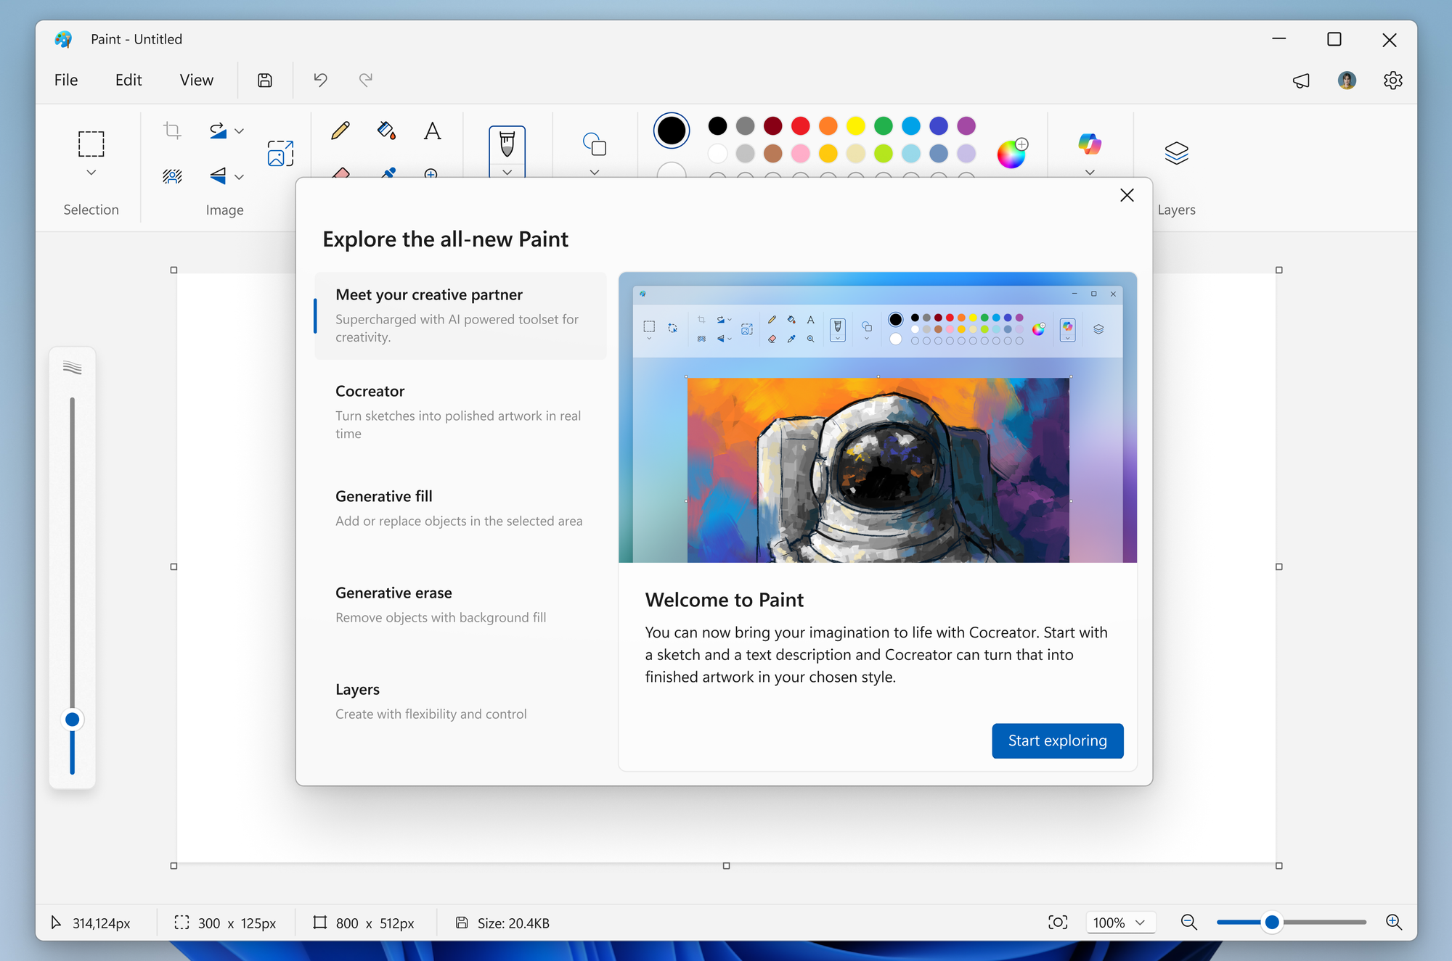1452x961 pixels.
Task: Open the Layers panel
Action: pos(1175,152)
